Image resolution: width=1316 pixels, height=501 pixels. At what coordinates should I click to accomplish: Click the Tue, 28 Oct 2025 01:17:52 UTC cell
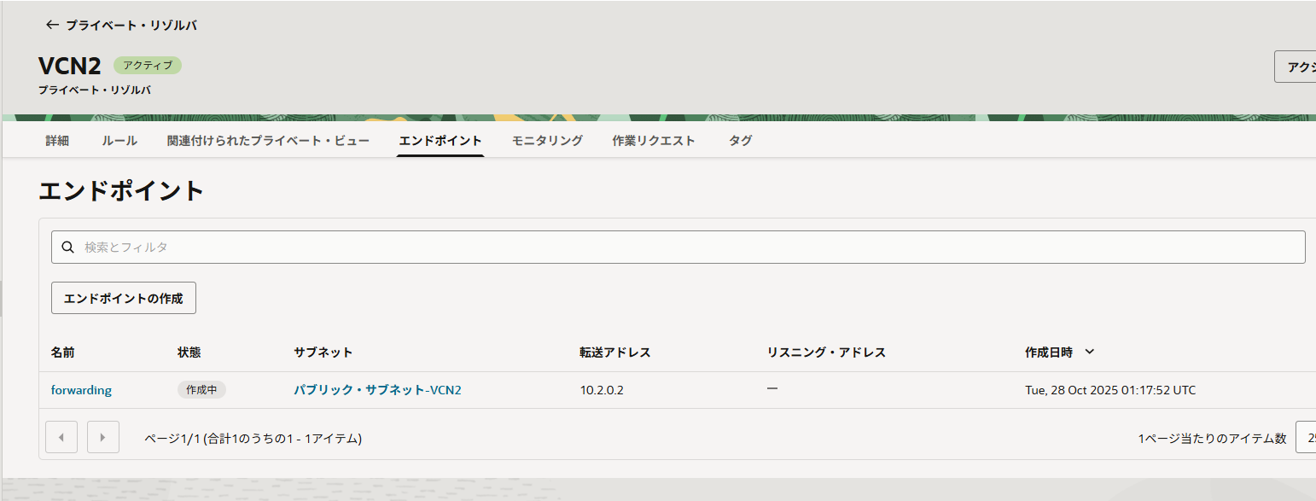point(1110,390)
